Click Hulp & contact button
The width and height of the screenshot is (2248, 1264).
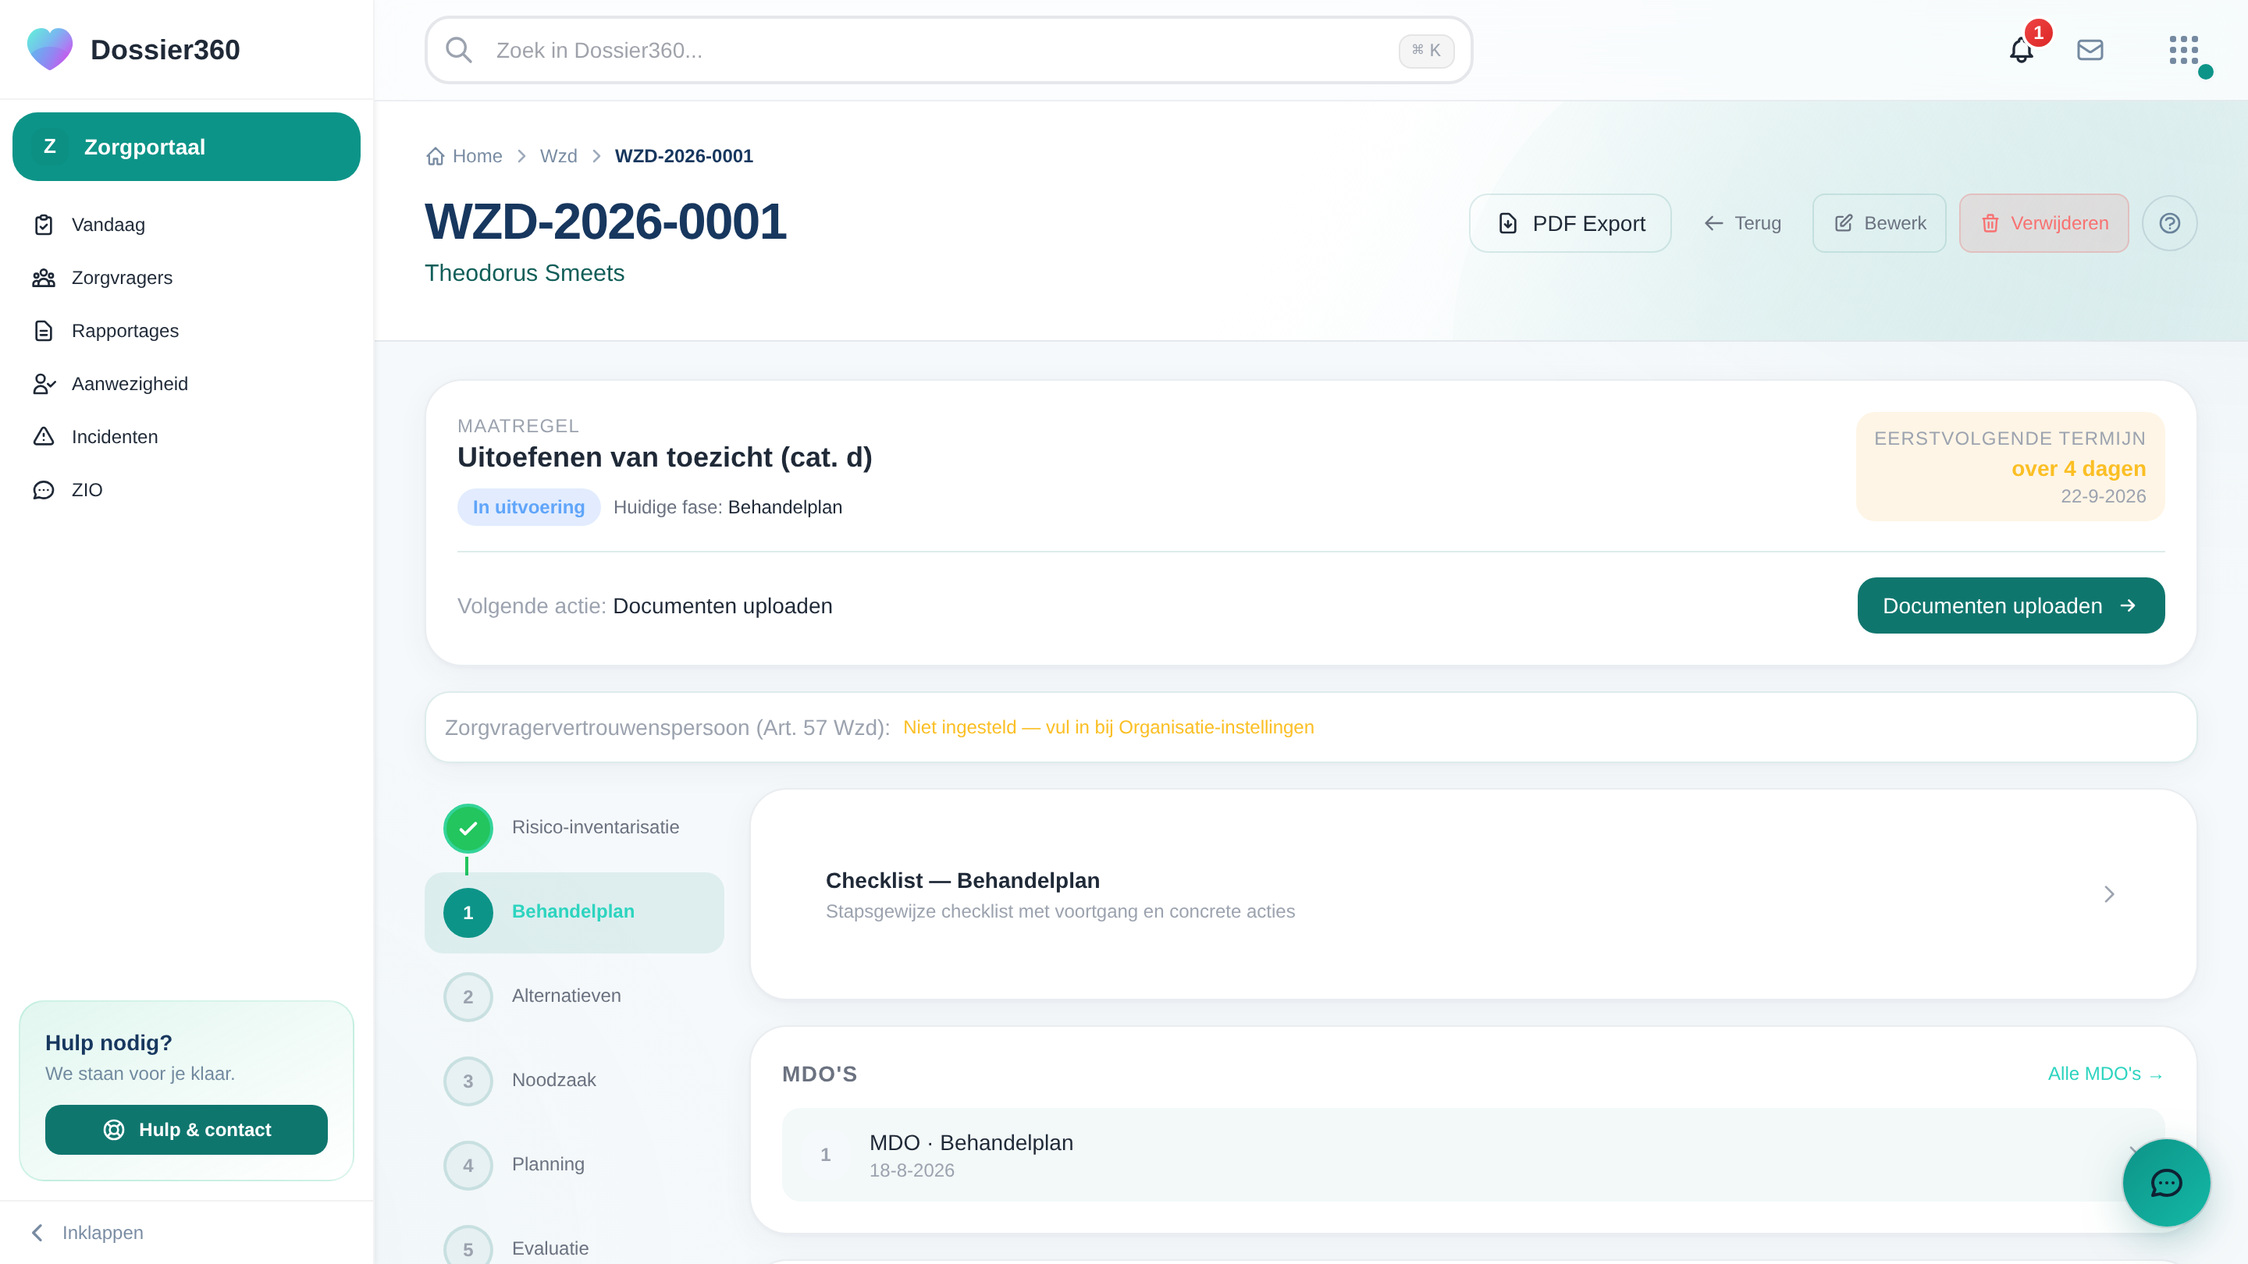pos(186,1130)
